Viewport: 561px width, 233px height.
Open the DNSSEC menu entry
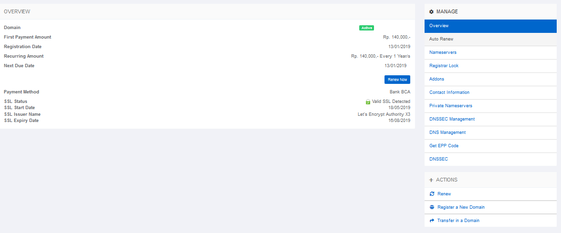coord(490,159)
